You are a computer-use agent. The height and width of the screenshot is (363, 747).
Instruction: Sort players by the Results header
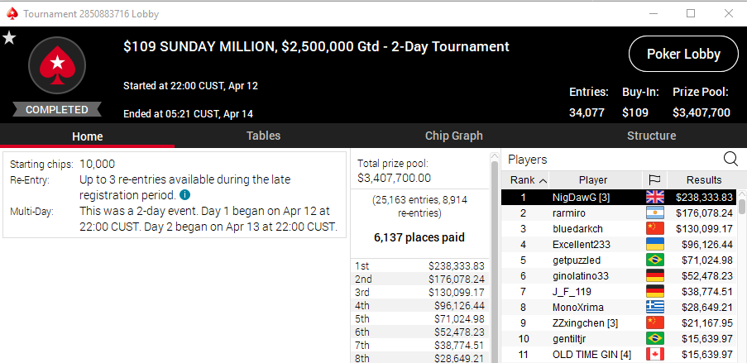tap(704, 180)
